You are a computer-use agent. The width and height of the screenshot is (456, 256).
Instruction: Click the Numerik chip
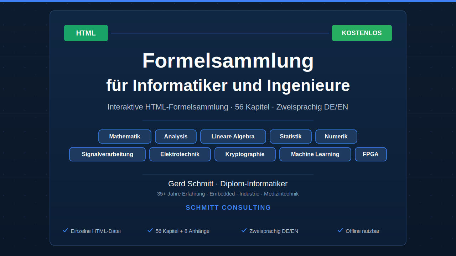(x=336, y=136)
